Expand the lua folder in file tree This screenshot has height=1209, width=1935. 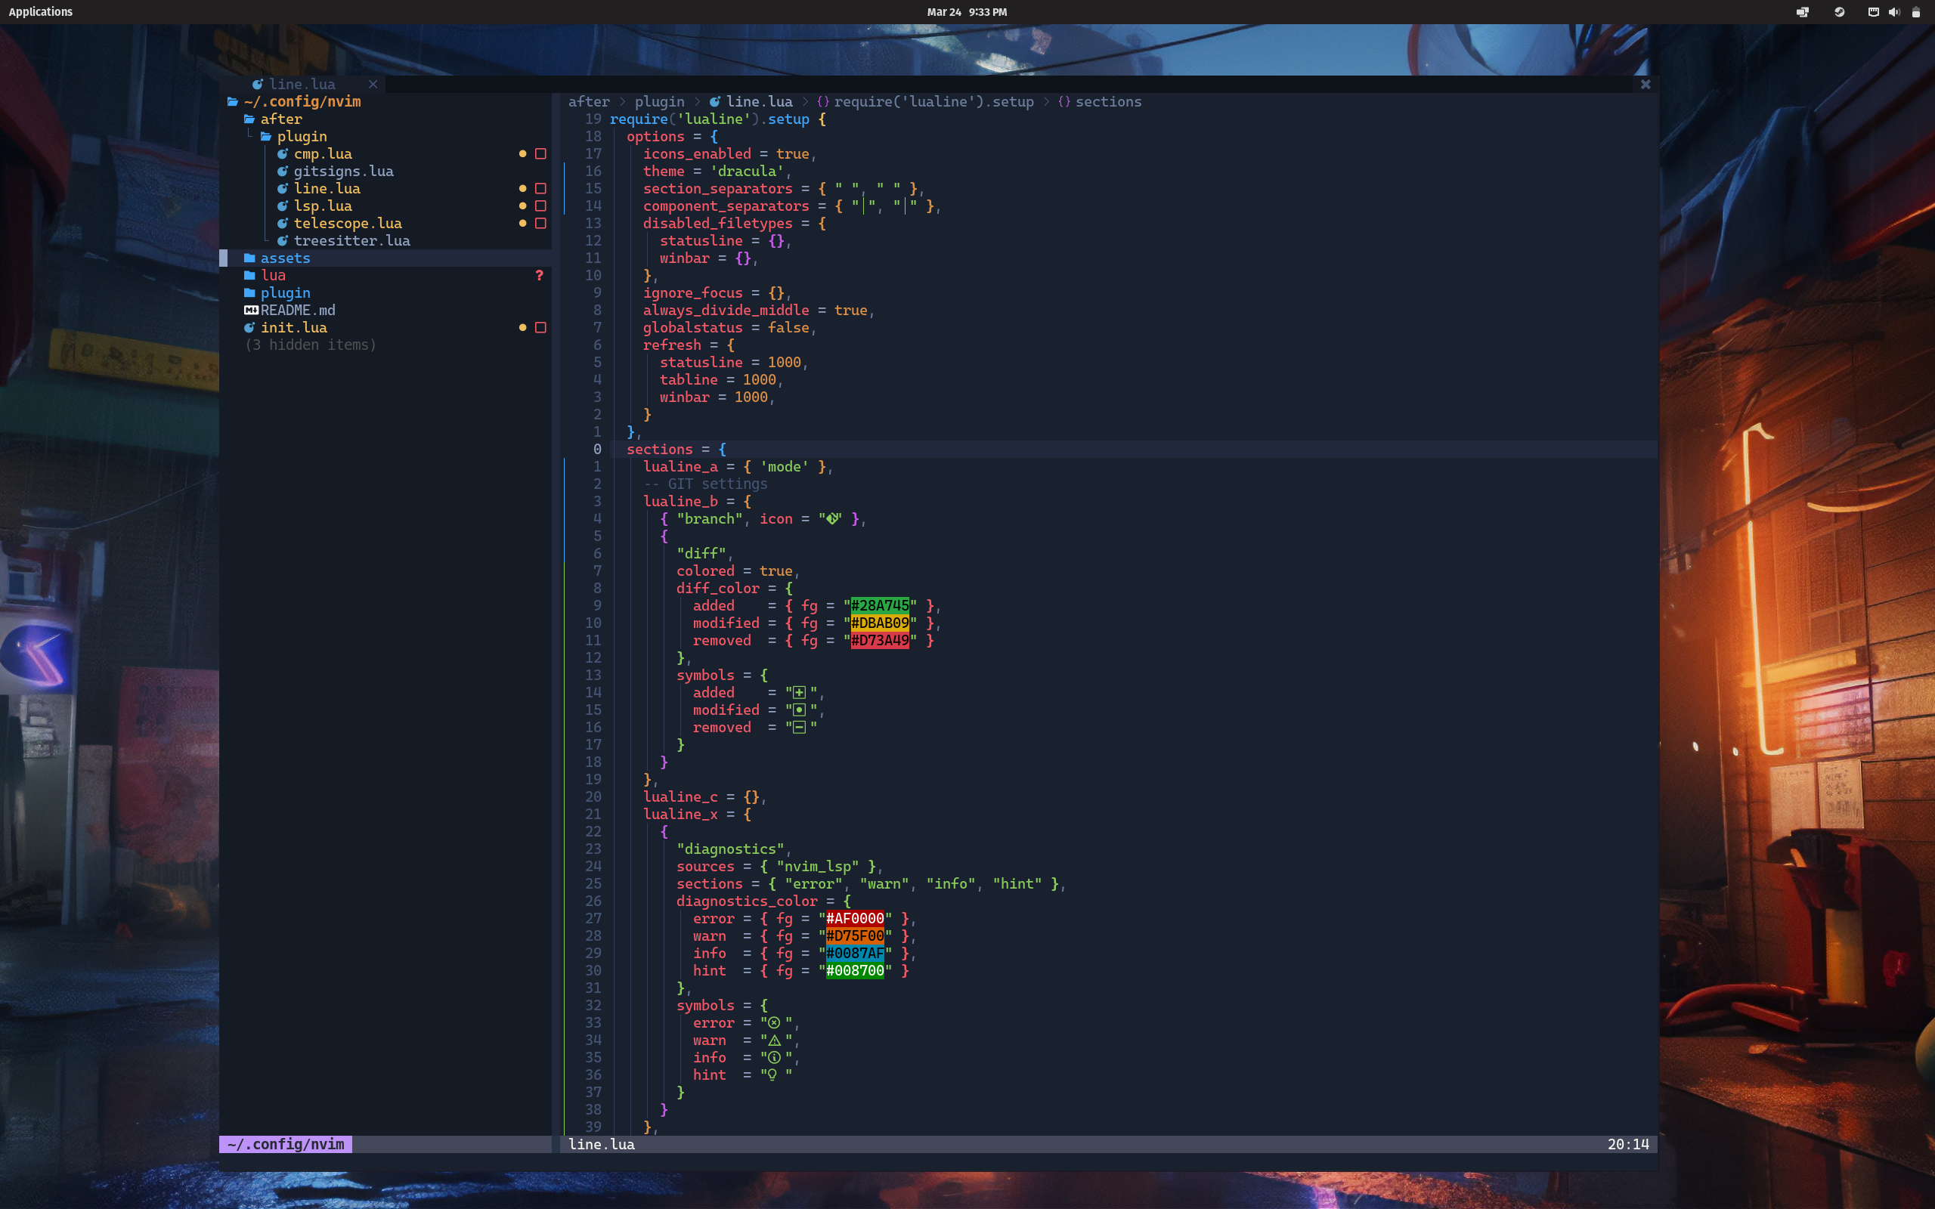pyautogui.click(x=273, y=275)
